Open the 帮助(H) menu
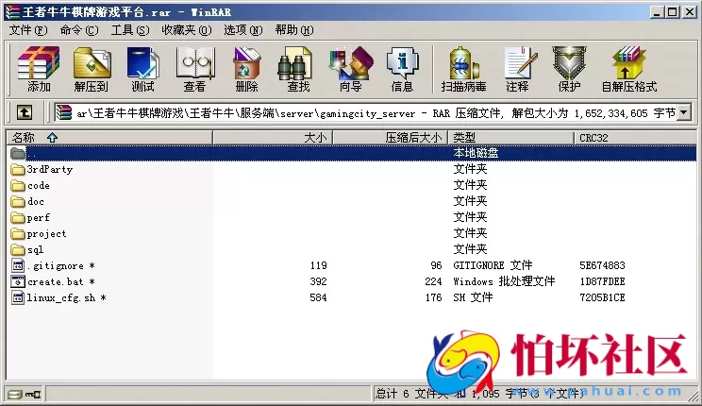702x406 pixels. [294, 30]
